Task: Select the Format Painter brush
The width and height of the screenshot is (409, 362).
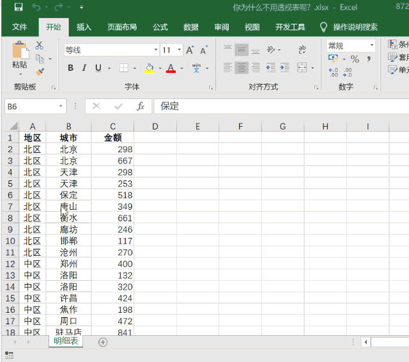Action: (40, 72)
